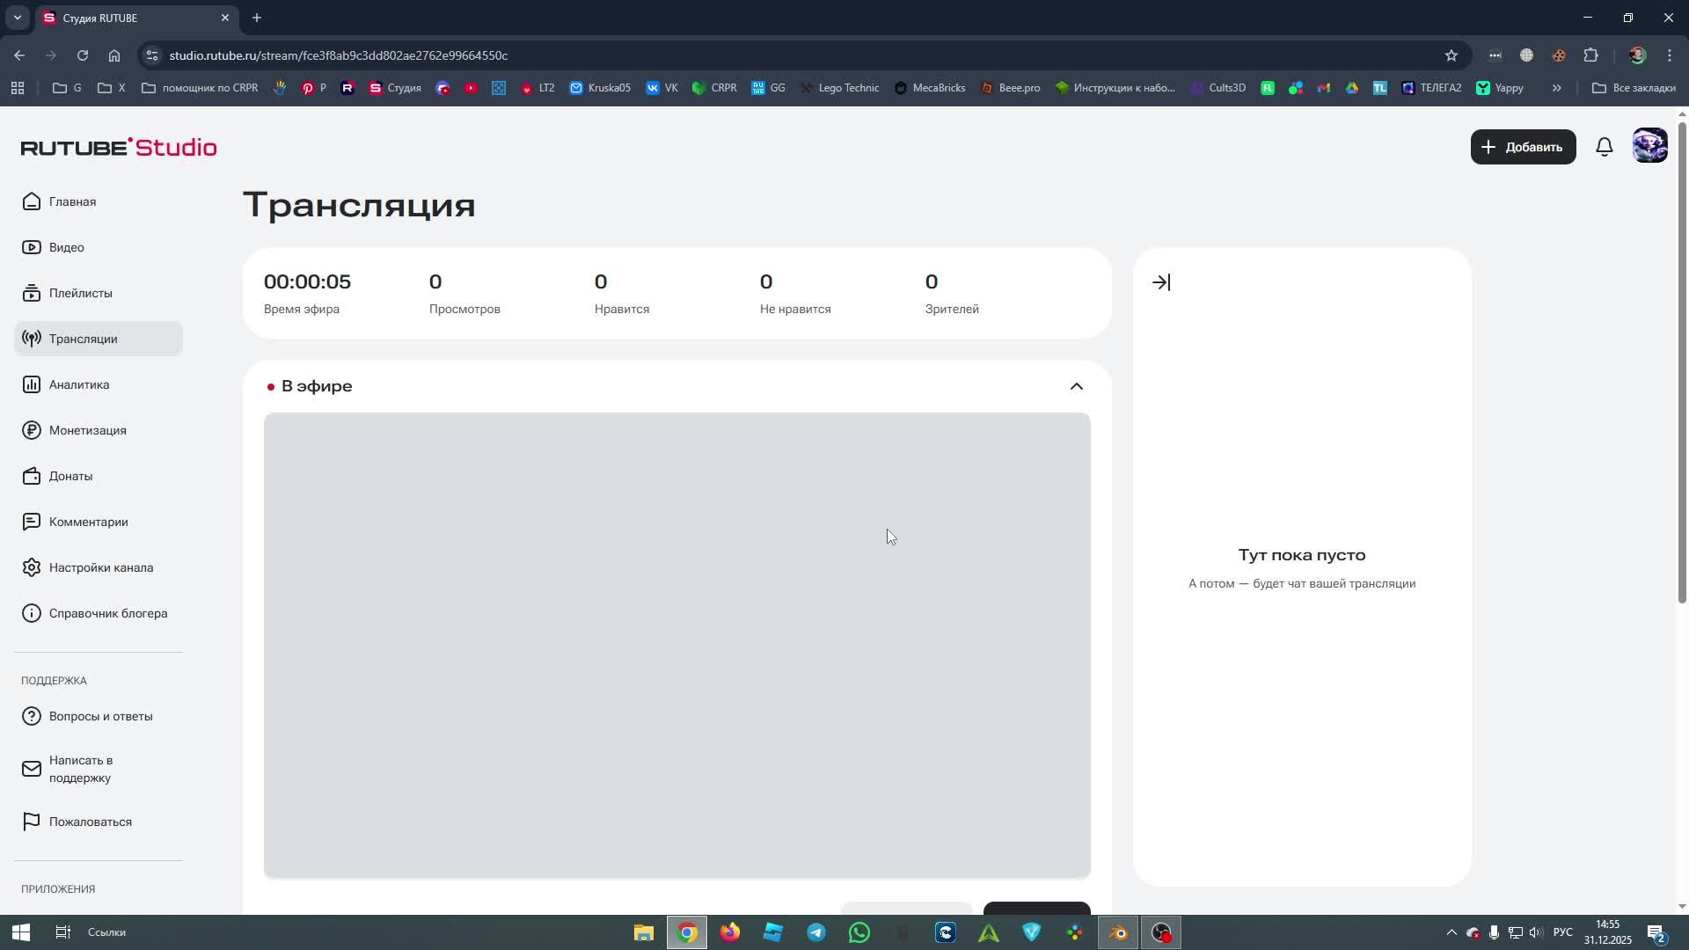Expand the hidden bookmarks chevron
The width and height of the screenshot is (1689, 950).
click(x=1557, y=88)
